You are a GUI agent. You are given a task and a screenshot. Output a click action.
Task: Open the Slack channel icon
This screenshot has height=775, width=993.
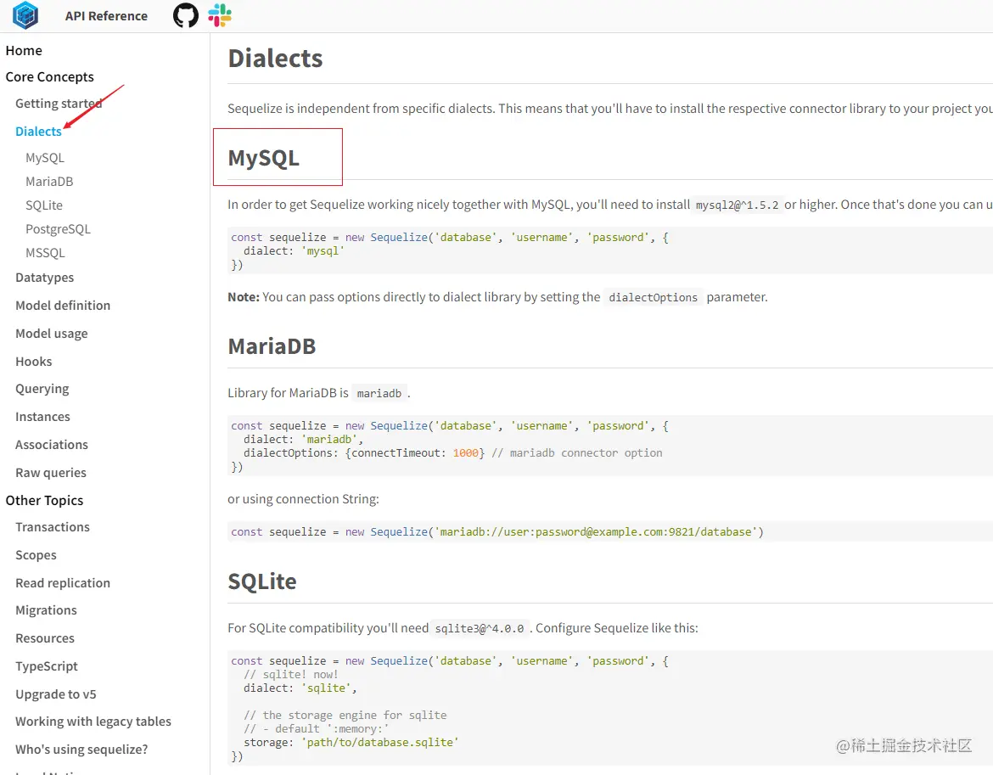pos(220,15)
